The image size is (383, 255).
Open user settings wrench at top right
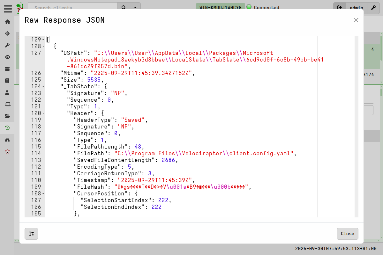point(373,8)
